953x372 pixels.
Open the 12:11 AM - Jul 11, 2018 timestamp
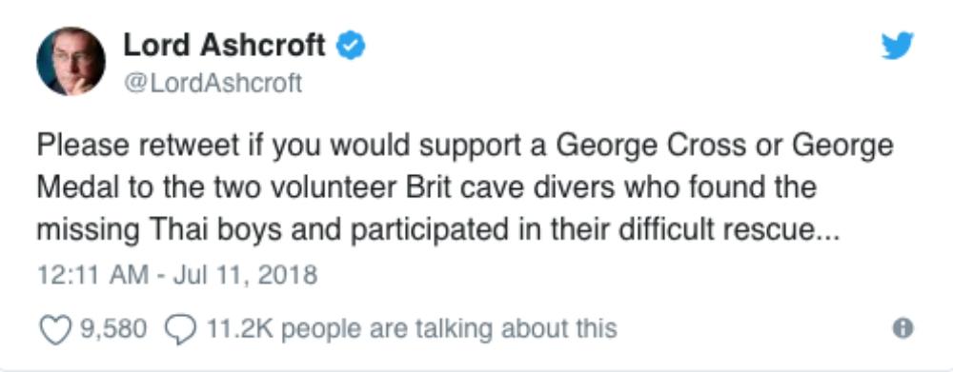(177, 275)
